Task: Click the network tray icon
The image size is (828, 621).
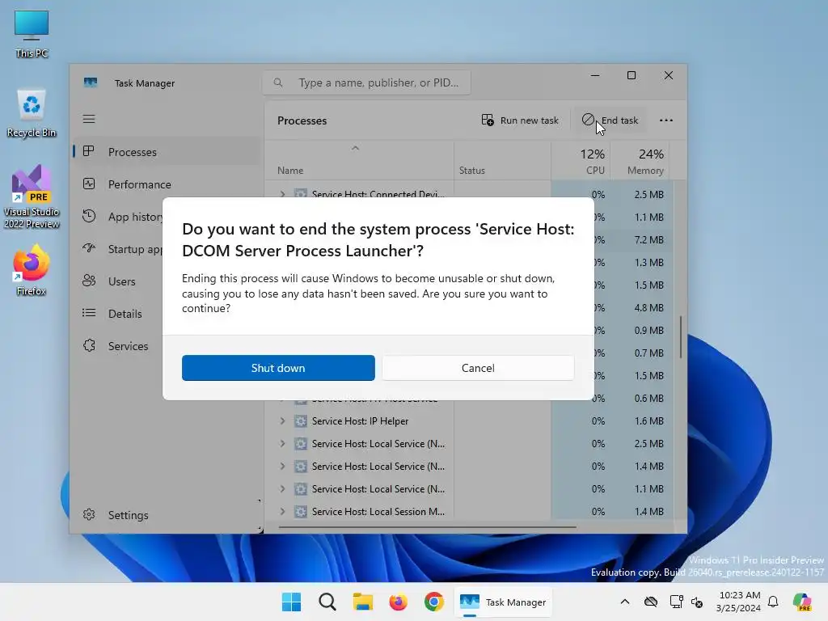Action: [x=676, y=602]
